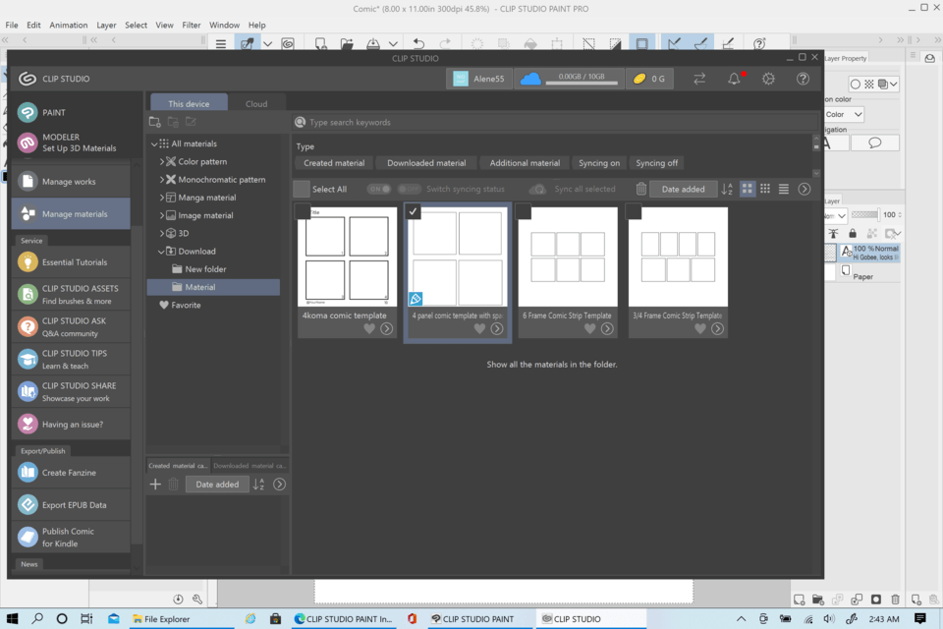
Task: Filter by Created material
Action: pos(334,163)
